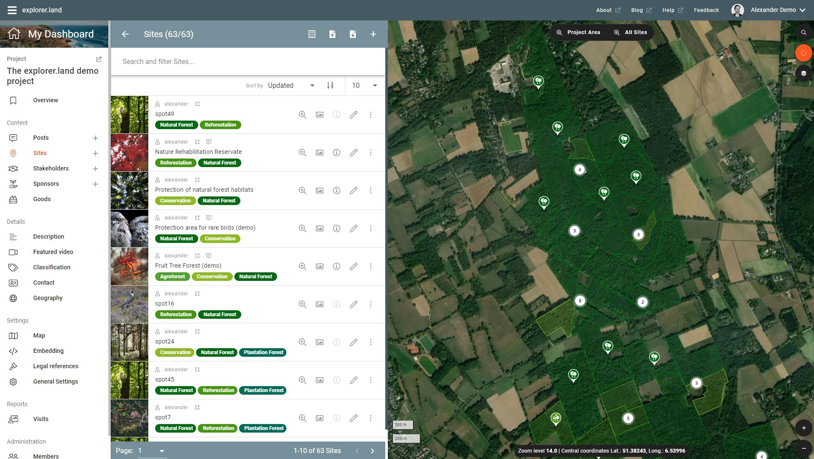This screenshot has width=814, height=459.
Task: Edit Nature Rehabilitation Reservate with the pencil icon
Action: pos(354,152)
